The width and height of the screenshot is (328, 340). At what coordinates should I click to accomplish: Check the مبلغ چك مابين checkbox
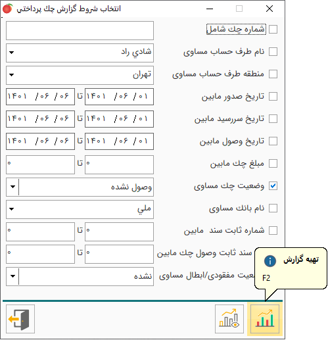pyautogui.click(x=273, y=164)
